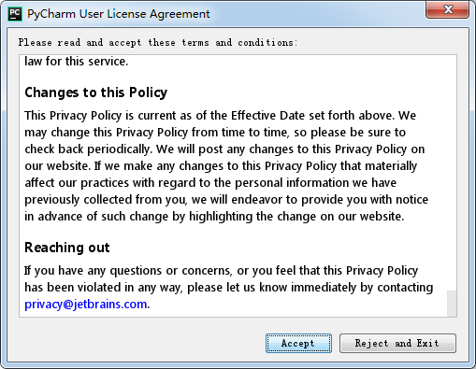The width and height of the screenshot is (476, 369).
Task: Accept the license agreement
Action: click(298, 343)
